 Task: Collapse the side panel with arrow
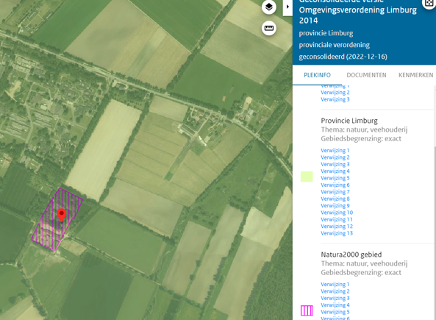pyautogui.click(x=287, y=7)
